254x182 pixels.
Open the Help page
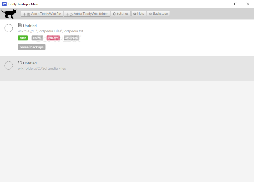pyautogui.click(x=139, y=14)
